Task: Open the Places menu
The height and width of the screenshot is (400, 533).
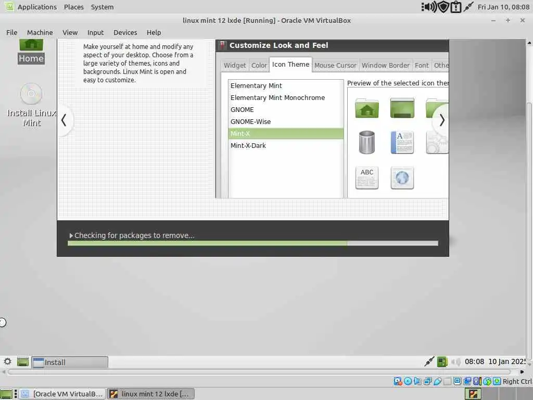Action: pos(74,7)
